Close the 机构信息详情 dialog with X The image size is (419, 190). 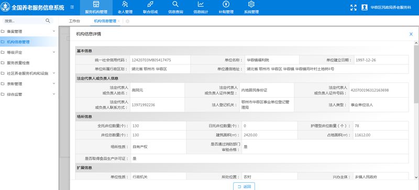(411, 34)
